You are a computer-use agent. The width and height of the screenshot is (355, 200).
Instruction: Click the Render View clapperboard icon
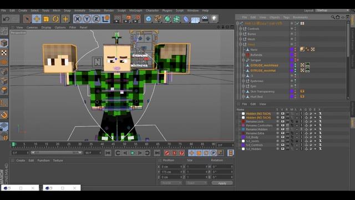(x=117, y=19)
